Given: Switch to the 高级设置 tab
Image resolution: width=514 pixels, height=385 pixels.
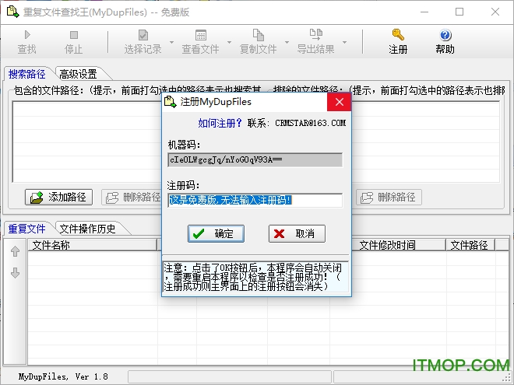Looking at the screenshot, I should click(79, 74).
